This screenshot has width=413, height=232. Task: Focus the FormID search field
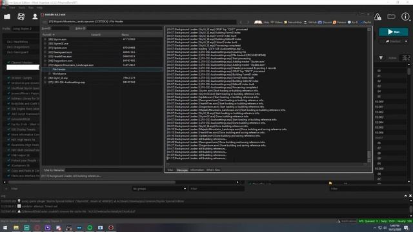[60, 28]
